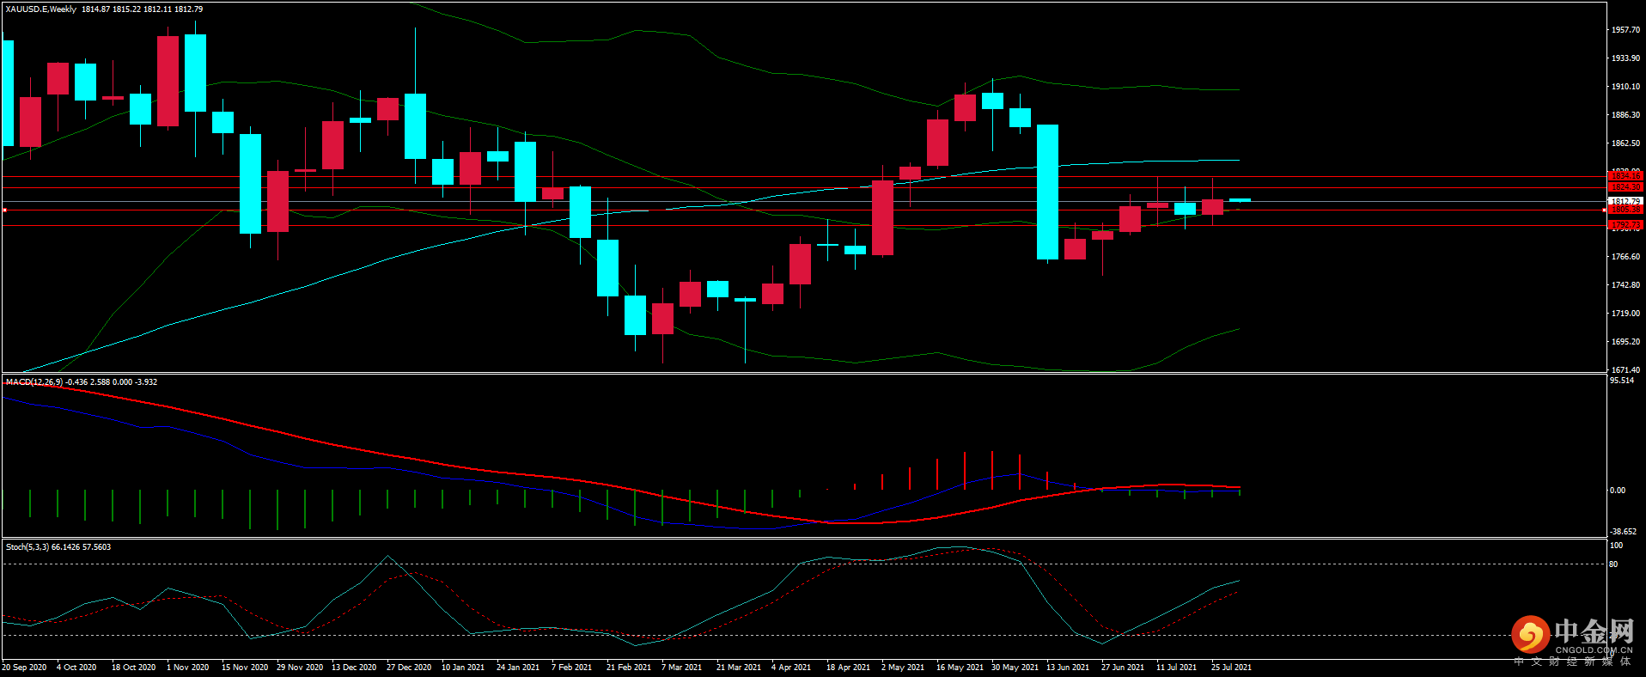Click the 1 Nov 2020 date label

[x=188, y=668]
